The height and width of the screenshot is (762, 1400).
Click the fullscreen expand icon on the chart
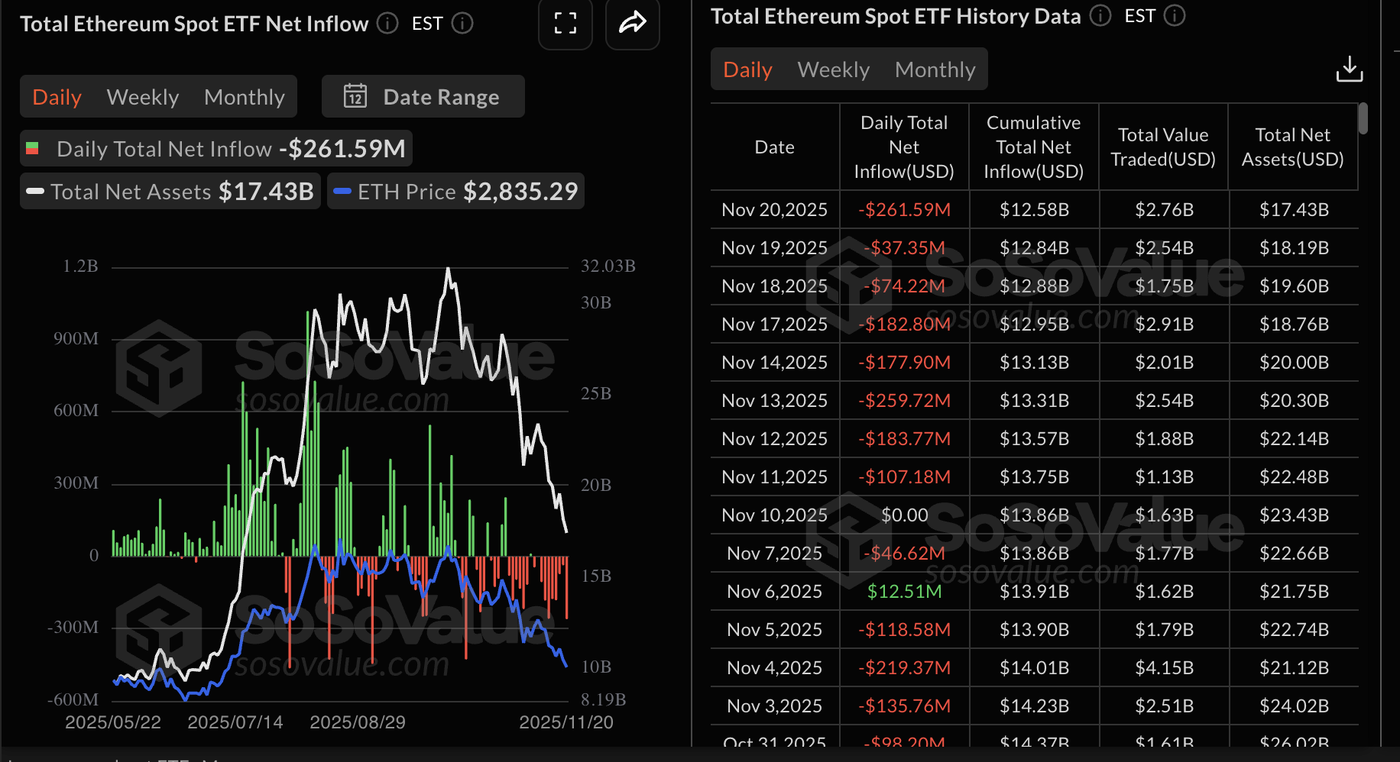(x=566, y=24)
